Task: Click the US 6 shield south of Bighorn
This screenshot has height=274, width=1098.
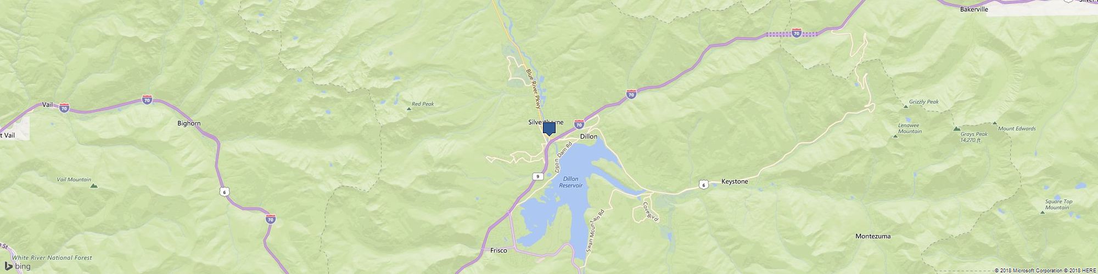Action: click(225, 191)
